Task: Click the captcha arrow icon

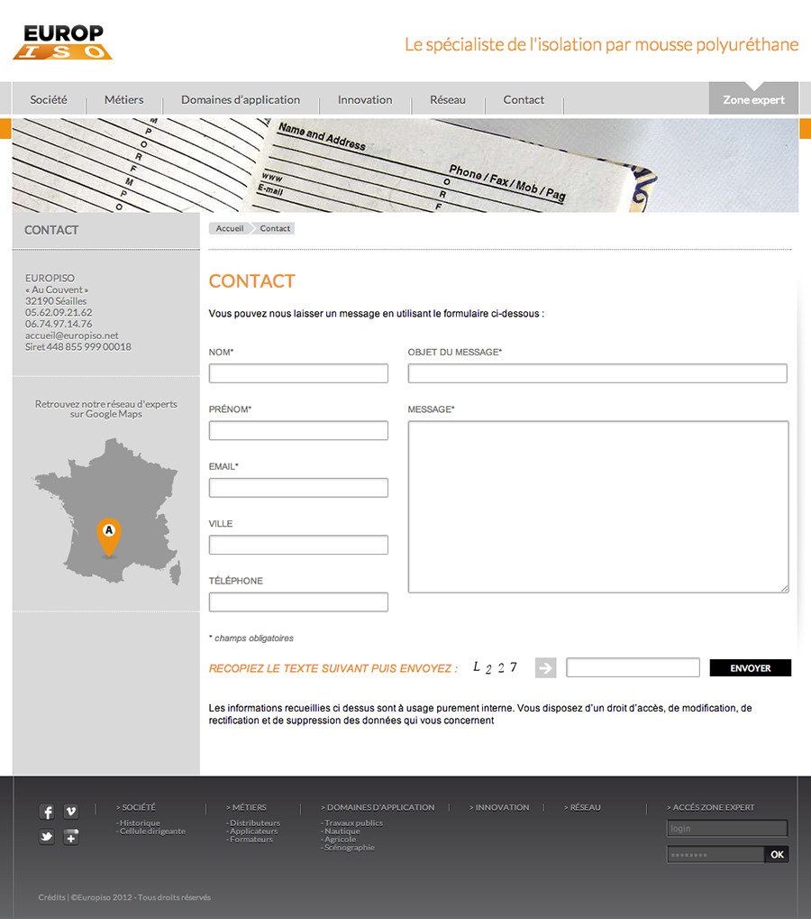Action: [545, 668]
